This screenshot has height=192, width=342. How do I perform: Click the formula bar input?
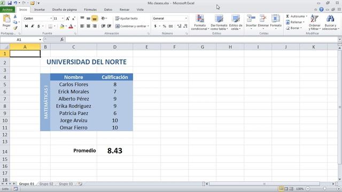pyautogui.click(x=202, y=39)
